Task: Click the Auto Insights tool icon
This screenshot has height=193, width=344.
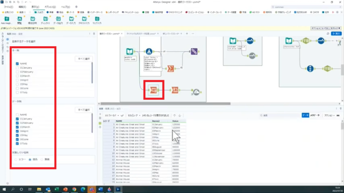Action: [x=6, y=20]
